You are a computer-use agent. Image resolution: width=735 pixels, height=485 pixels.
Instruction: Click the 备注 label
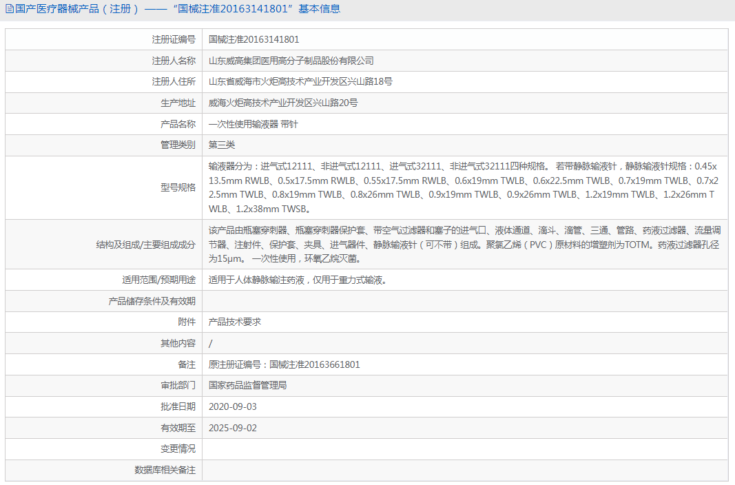tap(187, 364)
